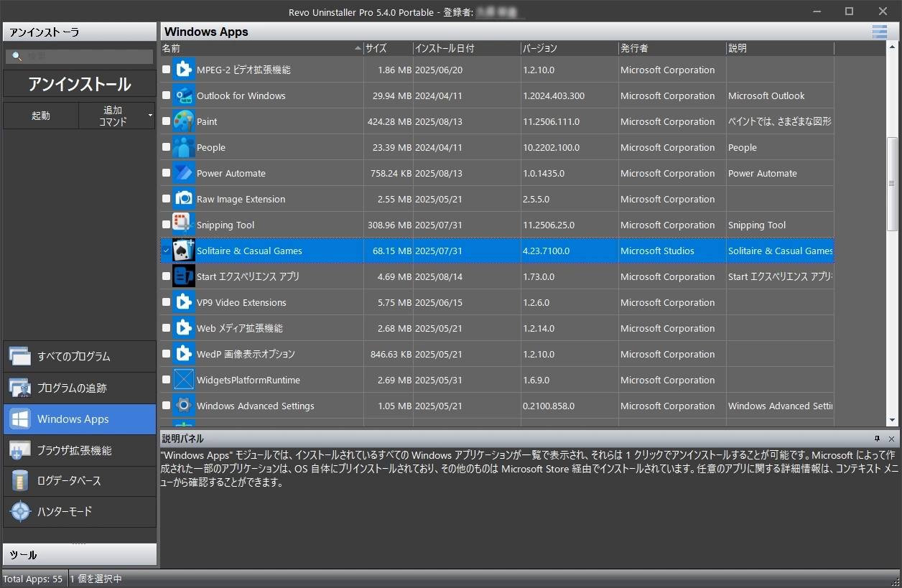Image resolution: width=902 pixels, height=588 pixels.
Task: Click the 1 個を選択中 status text
Action: click(x=96, y=579)
